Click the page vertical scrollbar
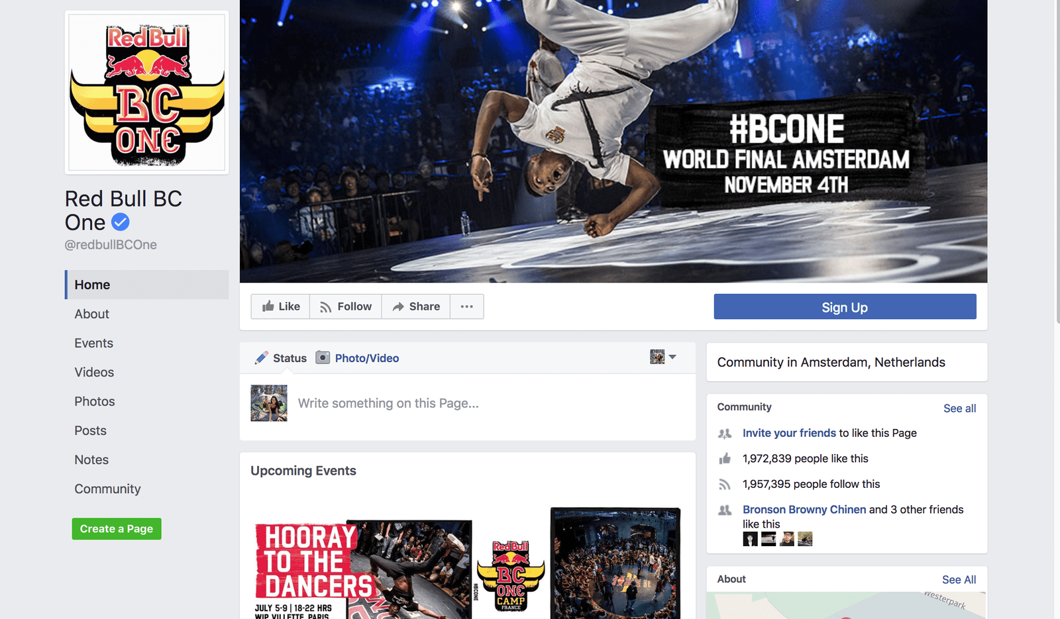 1057,162
